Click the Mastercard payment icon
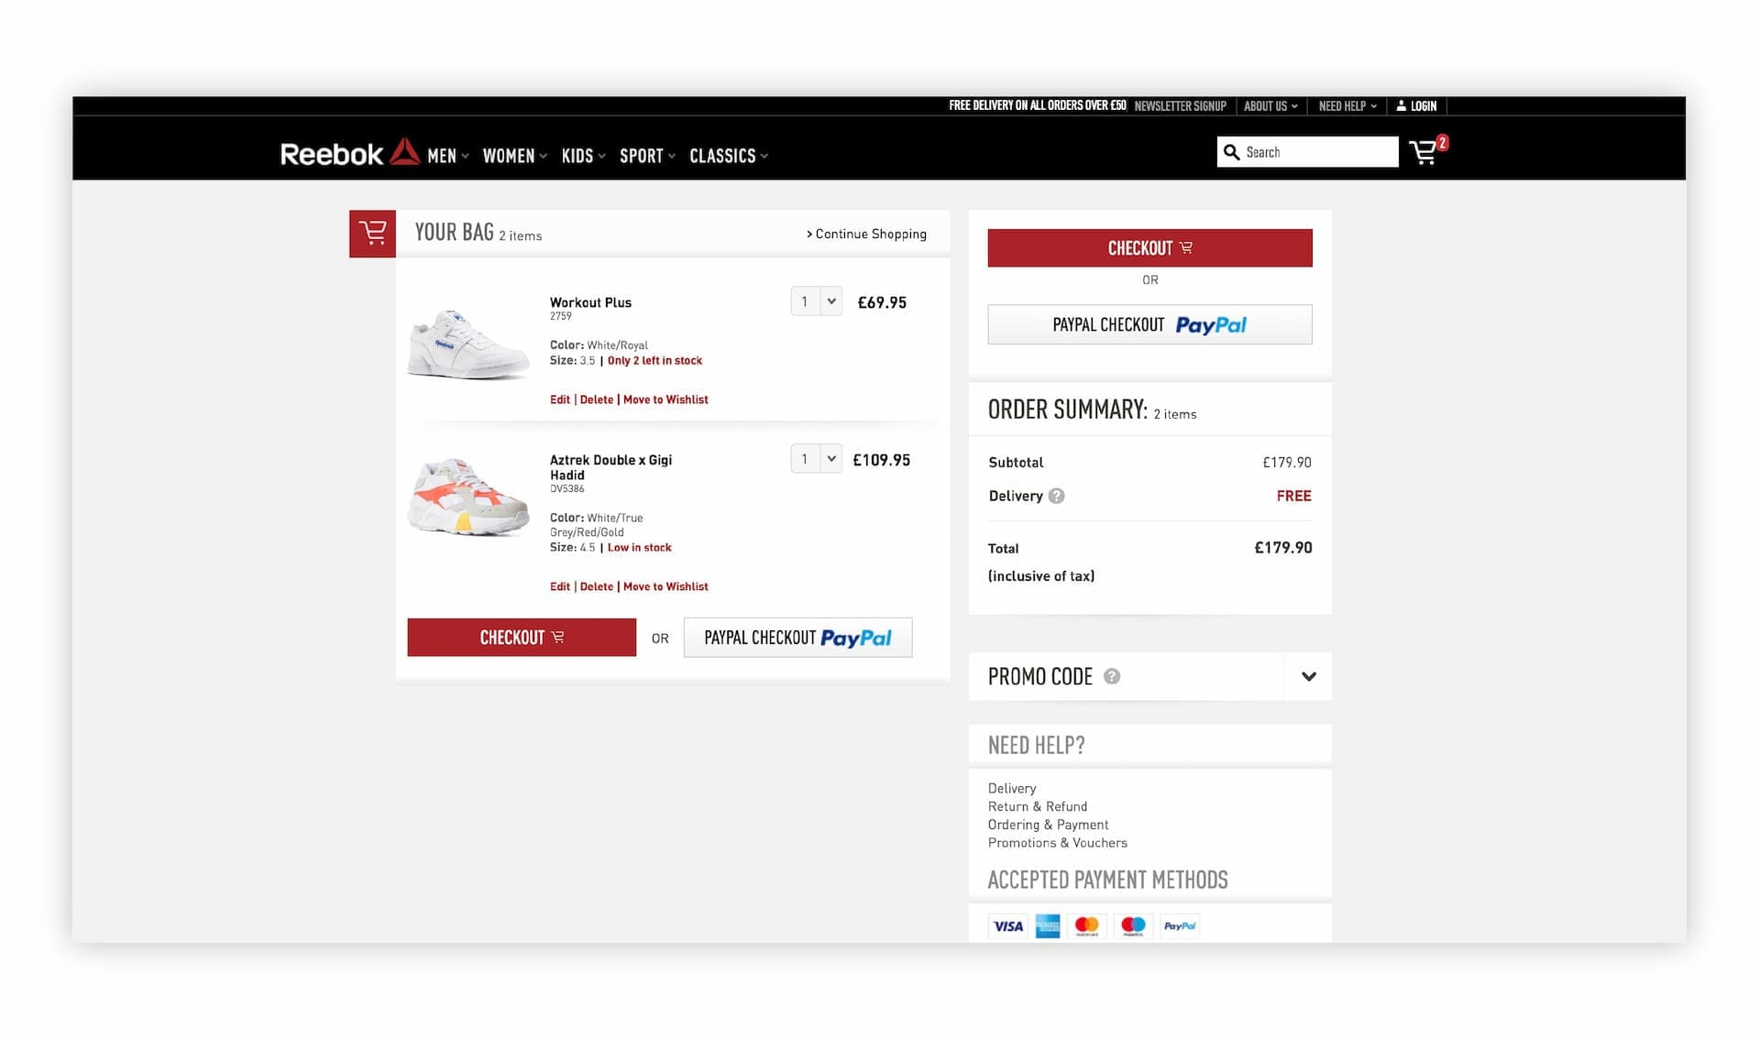Image resolution: width=1760 pixels, height=1039 pixels. [1086, 926]
